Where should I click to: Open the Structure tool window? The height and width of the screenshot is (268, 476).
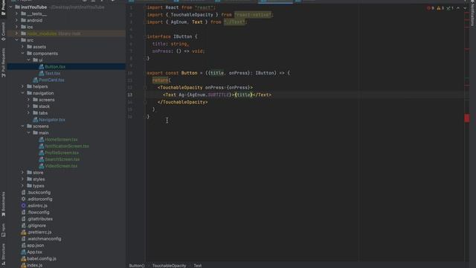click(3, 254)
